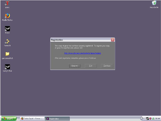
Task: Click Continue in the Registration dialog
Action: click(107, 66)
